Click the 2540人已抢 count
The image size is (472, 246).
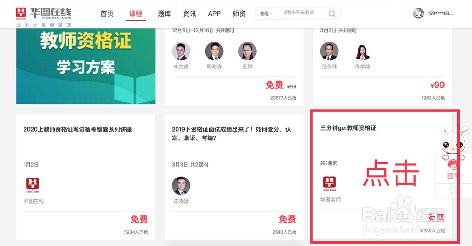(x=284, y=232)
